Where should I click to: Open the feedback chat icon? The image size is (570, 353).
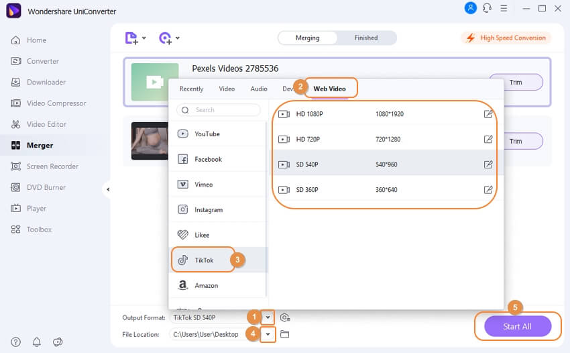tap(58, 342)
